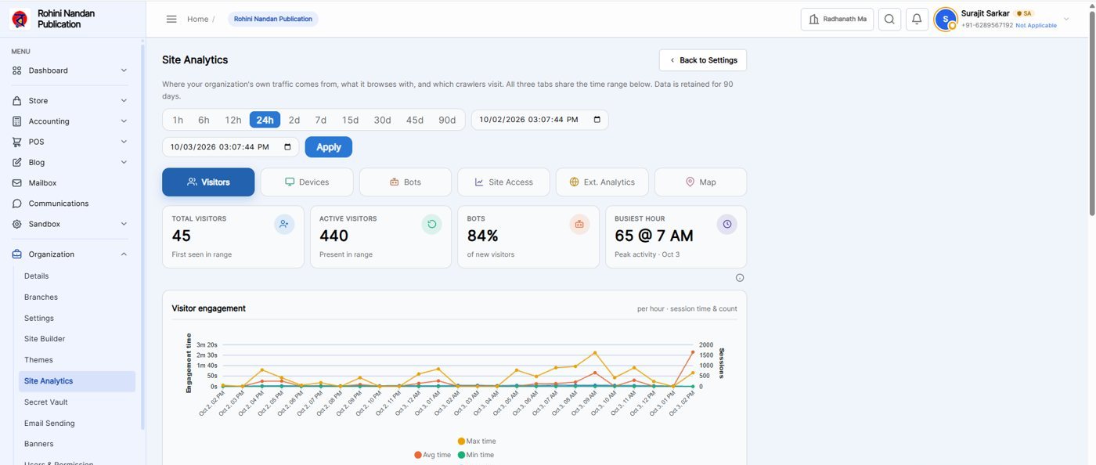Collapse the Organization menu chevron
Screen dimensions: 1096x465
124,254
